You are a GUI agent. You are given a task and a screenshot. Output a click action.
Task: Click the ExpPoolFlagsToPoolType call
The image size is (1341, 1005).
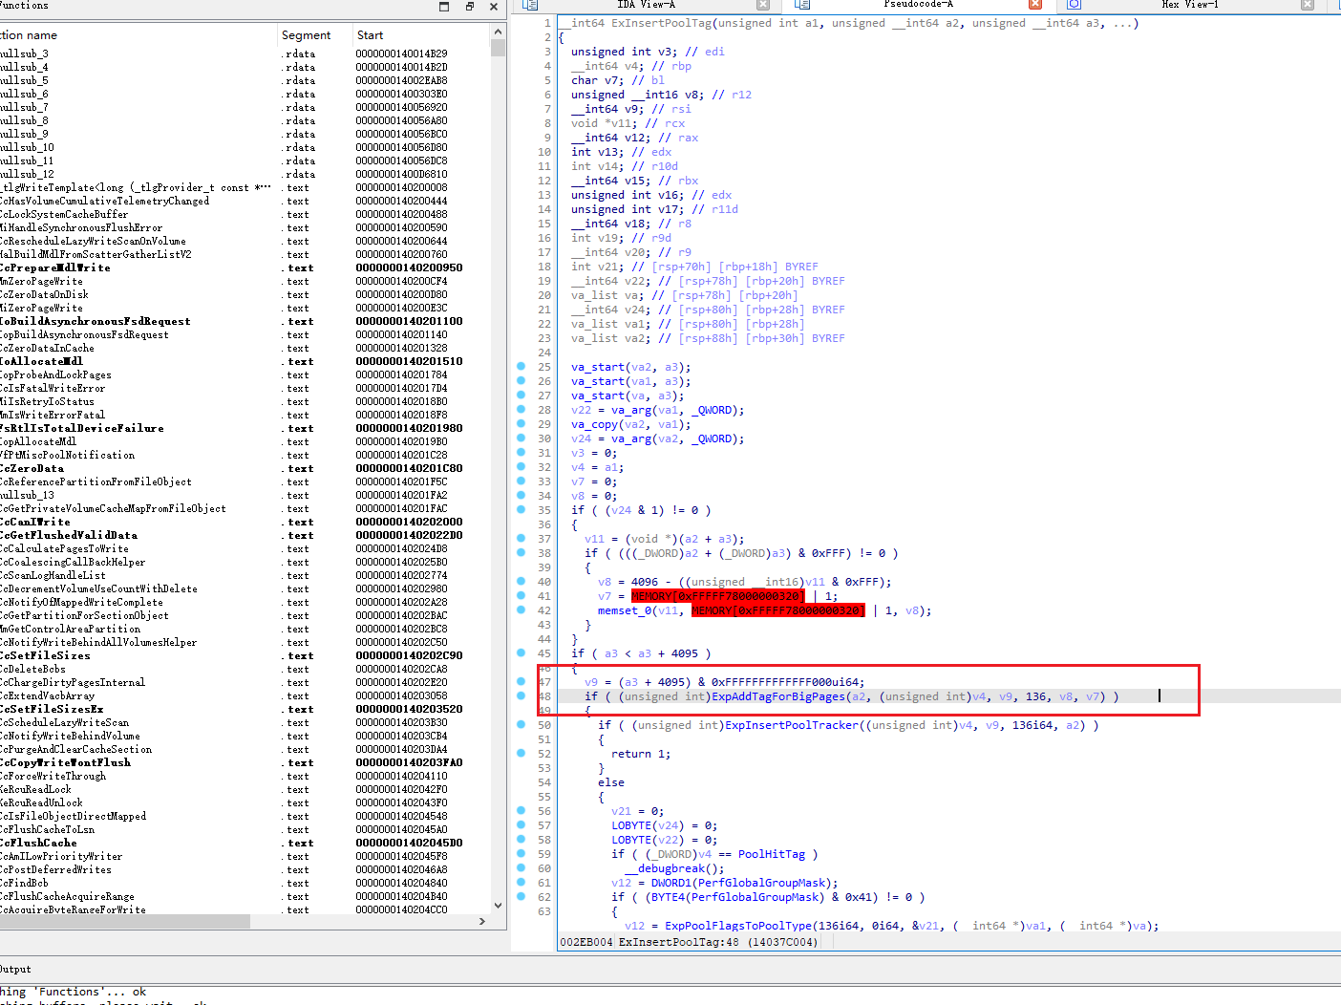coord(738,926)
